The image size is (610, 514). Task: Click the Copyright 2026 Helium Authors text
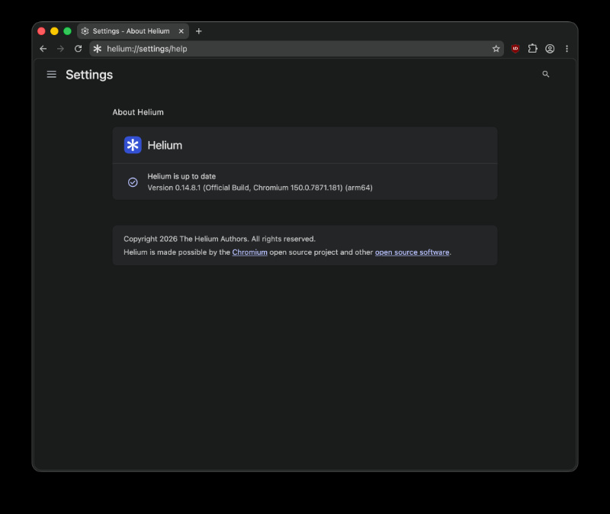coord(220,239)
